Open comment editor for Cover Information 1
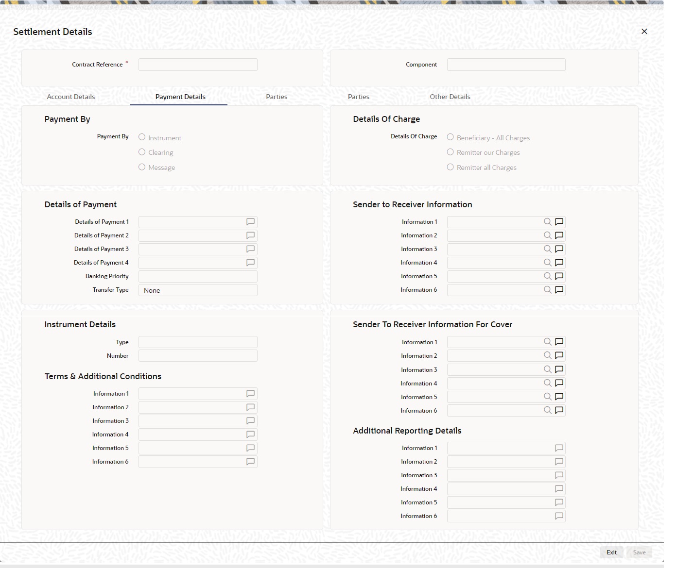Image resolution: width=676 pixels, height=568 pixels. pos(559,342)
